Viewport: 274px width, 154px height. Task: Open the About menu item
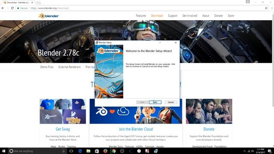pos(205,16)
